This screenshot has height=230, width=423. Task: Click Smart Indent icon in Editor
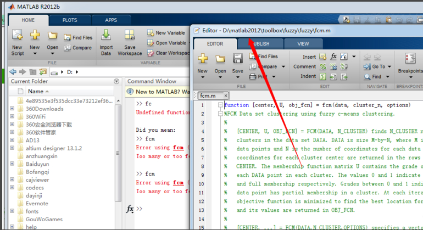click(323, 77)
